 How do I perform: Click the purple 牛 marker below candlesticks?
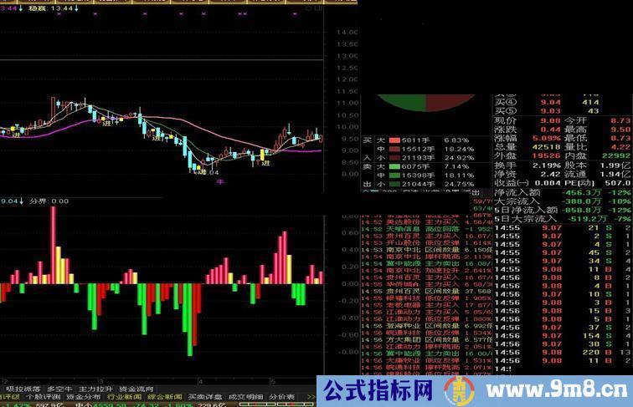pos(220,182)
